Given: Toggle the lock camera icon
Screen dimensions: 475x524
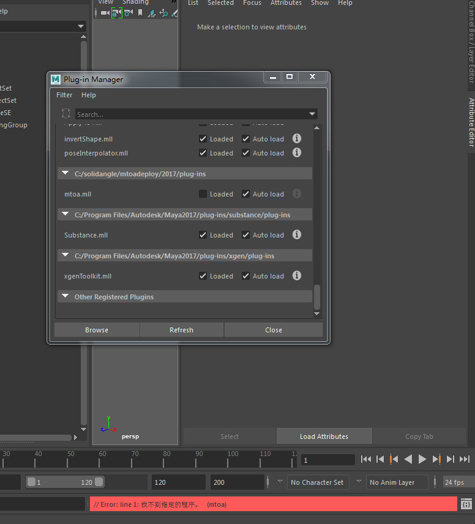Looking at the screenshot, I should 117,13.
